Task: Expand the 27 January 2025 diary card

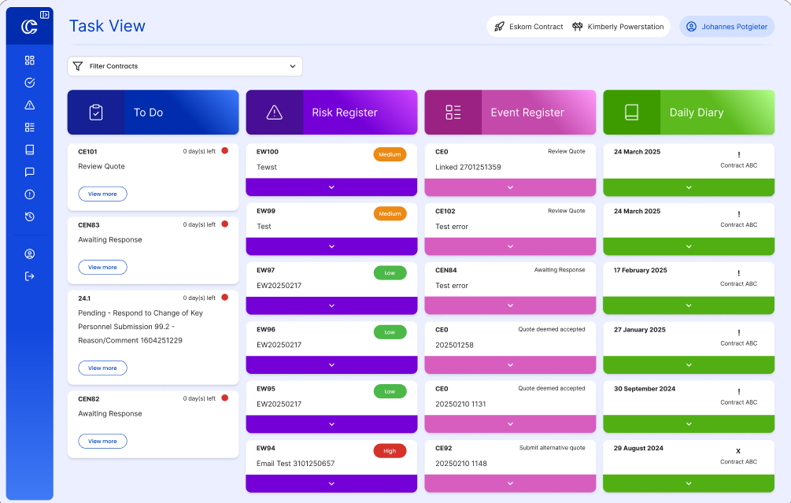Action: [689, 364]
